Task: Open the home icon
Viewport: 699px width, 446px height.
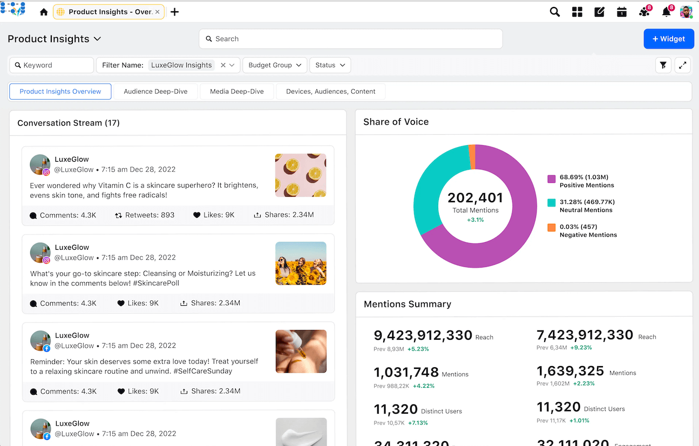Action: point(44,12)
